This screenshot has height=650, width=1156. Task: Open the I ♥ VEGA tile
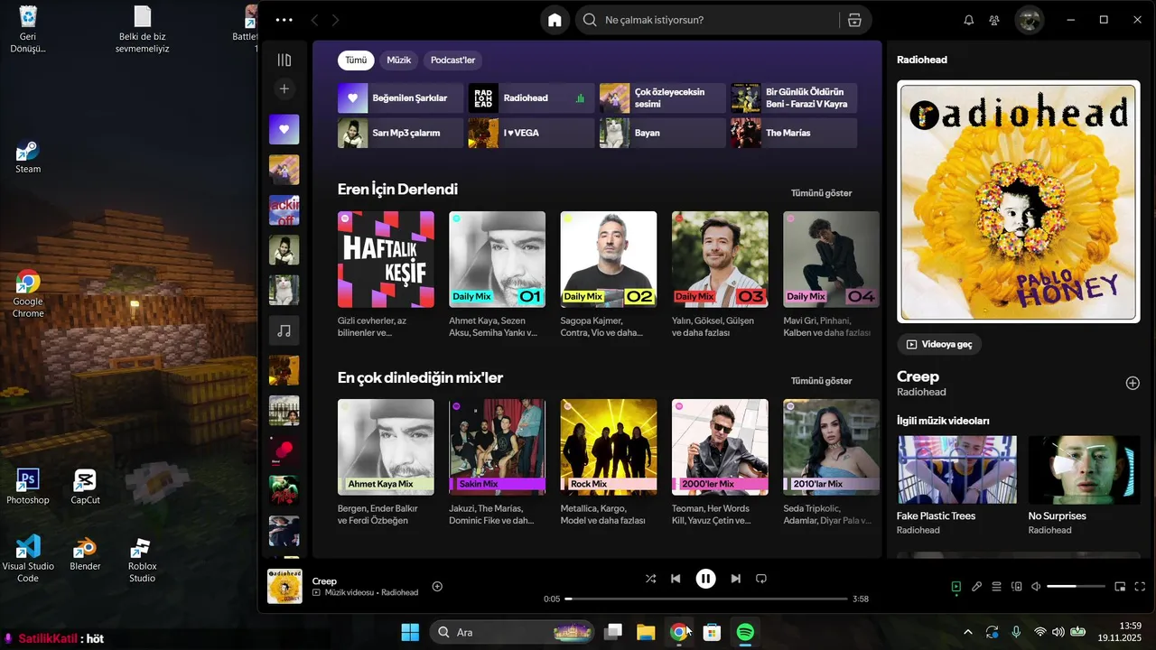pos(531,133)
